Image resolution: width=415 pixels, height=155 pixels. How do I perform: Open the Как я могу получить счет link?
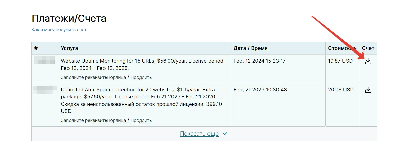59,30
